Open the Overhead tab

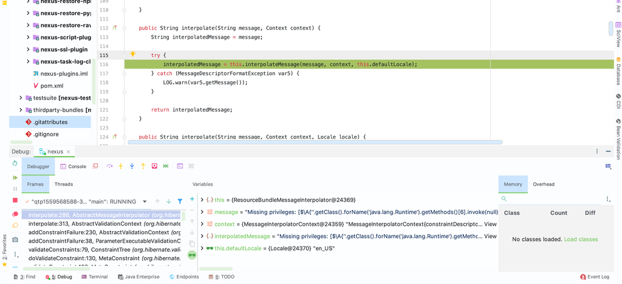(x=544, y=184)
